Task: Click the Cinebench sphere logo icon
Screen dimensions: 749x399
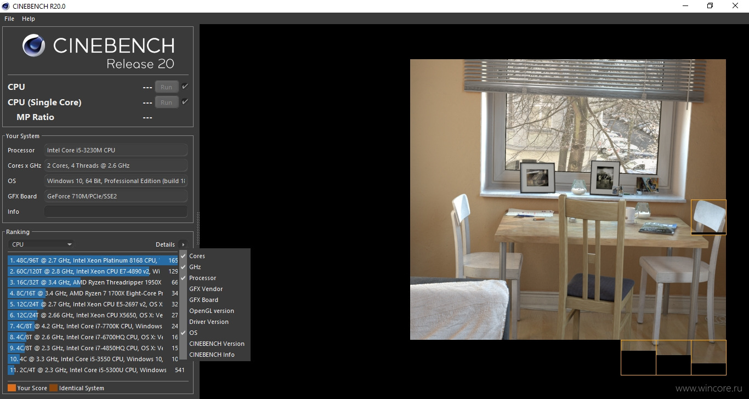Action: pos(34,45)
